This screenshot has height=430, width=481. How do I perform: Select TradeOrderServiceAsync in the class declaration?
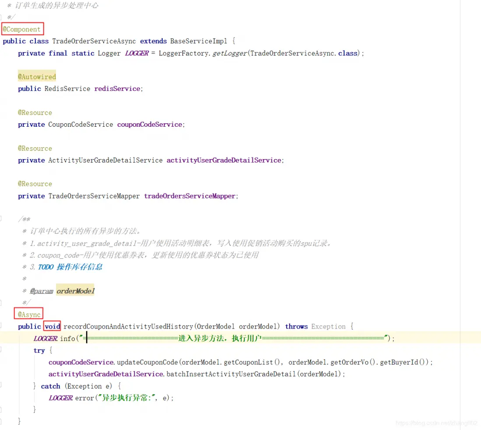point(94,41)
